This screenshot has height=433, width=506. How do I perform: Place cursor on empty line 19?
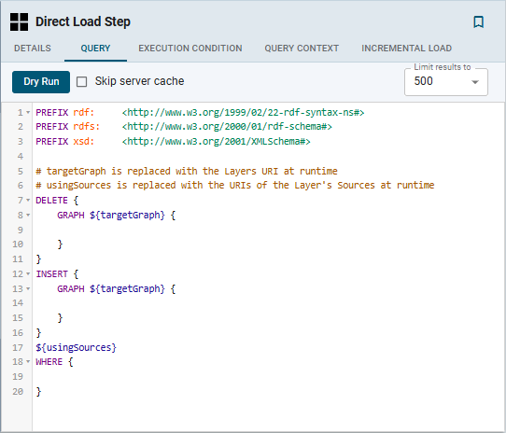(268, 376)
